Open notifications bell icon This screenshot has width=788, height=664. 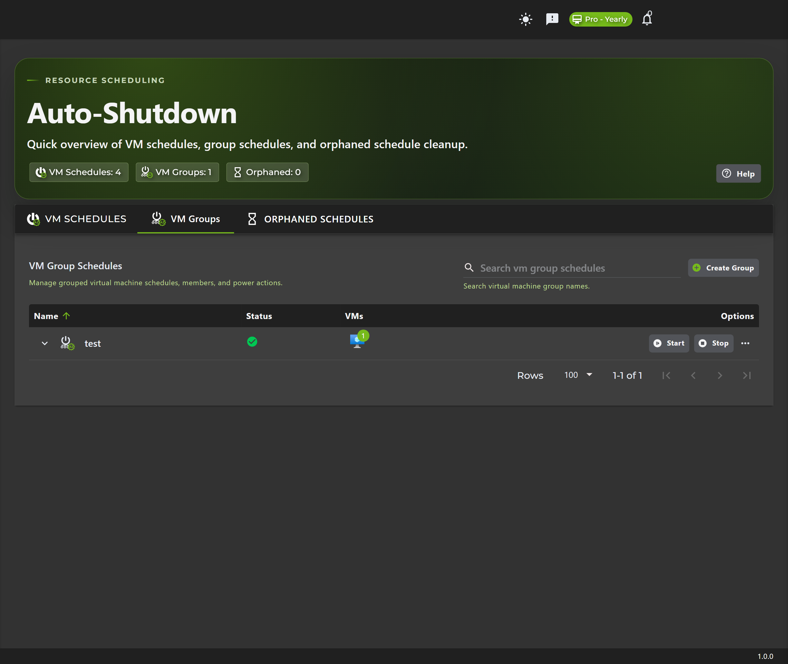647,18
